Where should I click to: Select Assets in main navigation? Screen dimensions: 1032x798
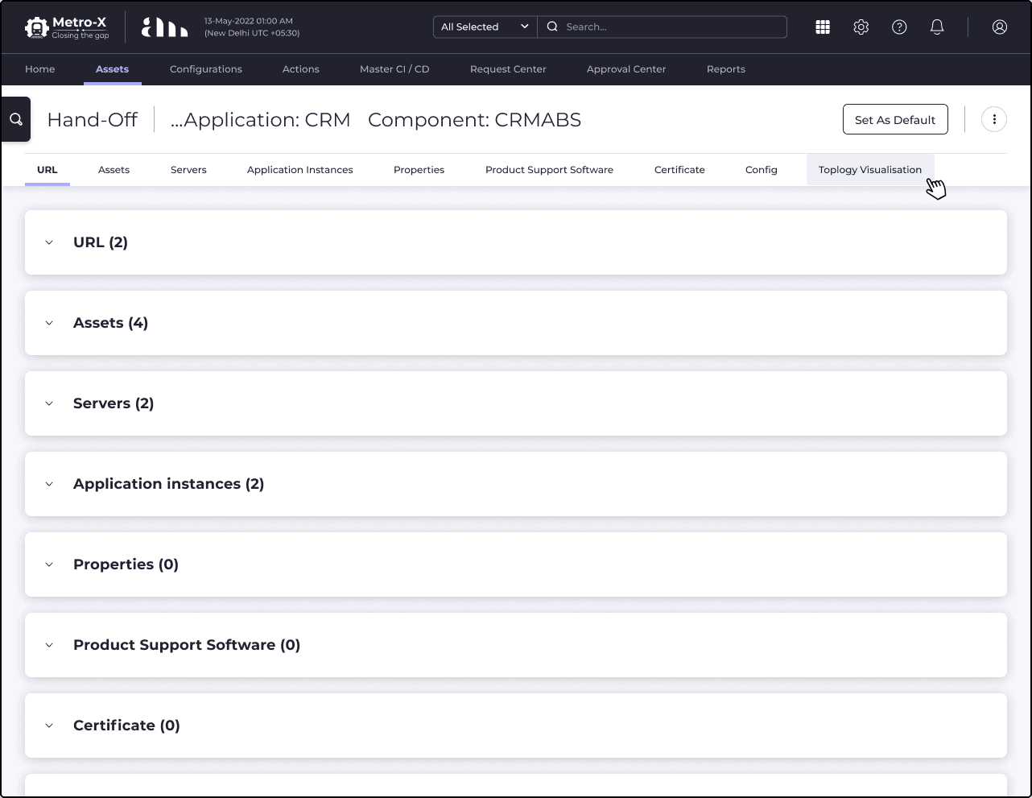(113, 69)
